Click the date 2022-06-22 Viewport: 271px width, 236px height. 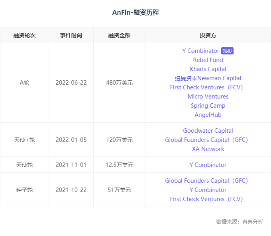71,83
